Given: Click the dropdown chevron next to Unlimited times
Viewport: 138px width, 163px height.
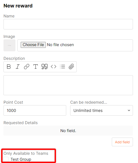Looking at the screenshot, I should point(129,110).
